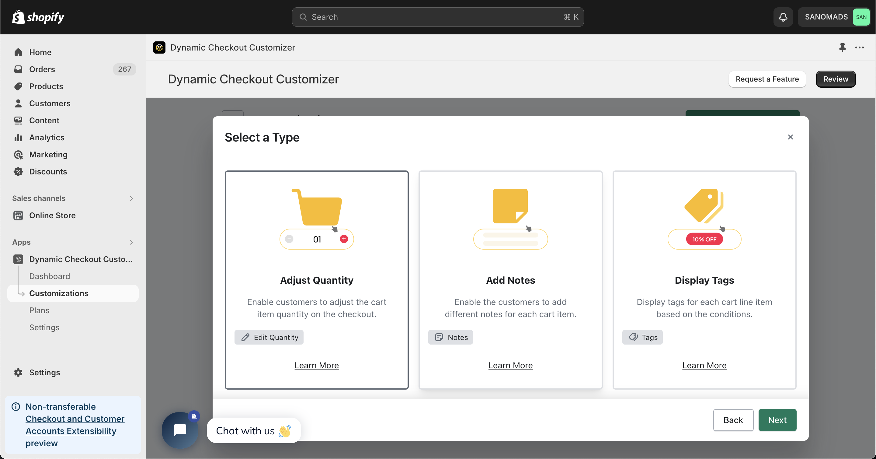The height and width of the screenshot is (459, 876).
Task: Select the Adjust Quantity type card
Action: pyautogui.click(x=317, y=280)
